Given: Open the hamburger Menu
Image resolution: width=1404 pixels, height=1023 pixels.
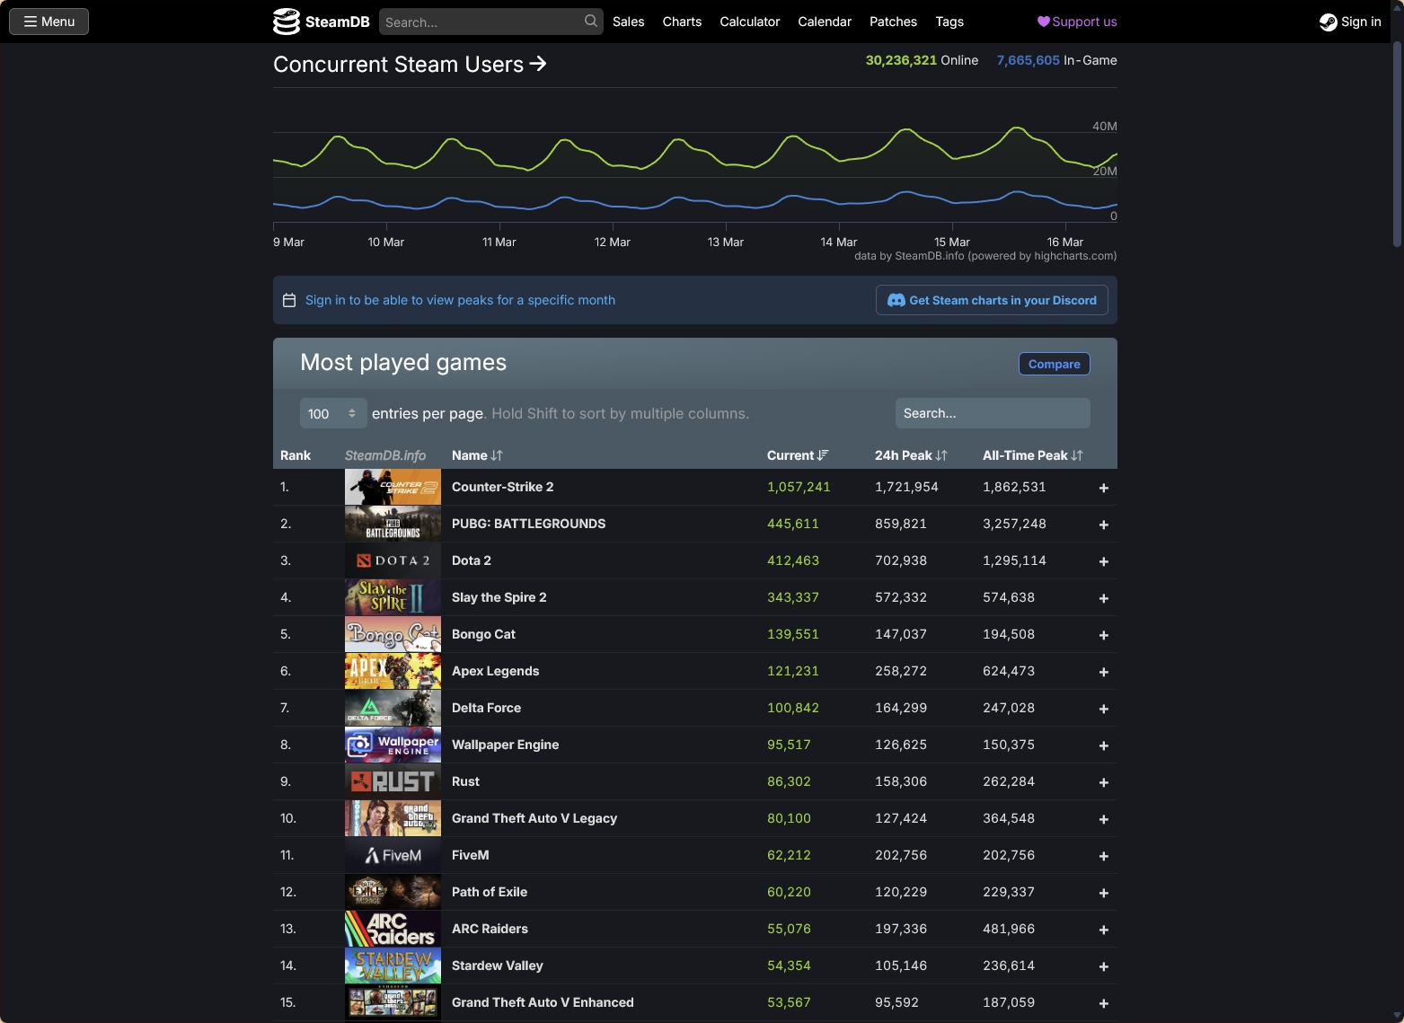Looking at the screenshot, I should click(48, 21).
